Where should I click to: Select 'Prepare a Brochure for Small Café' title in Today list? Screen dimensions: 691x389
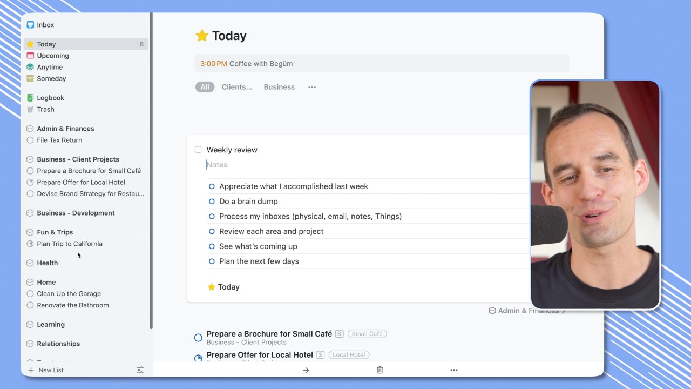pos(269,334)
